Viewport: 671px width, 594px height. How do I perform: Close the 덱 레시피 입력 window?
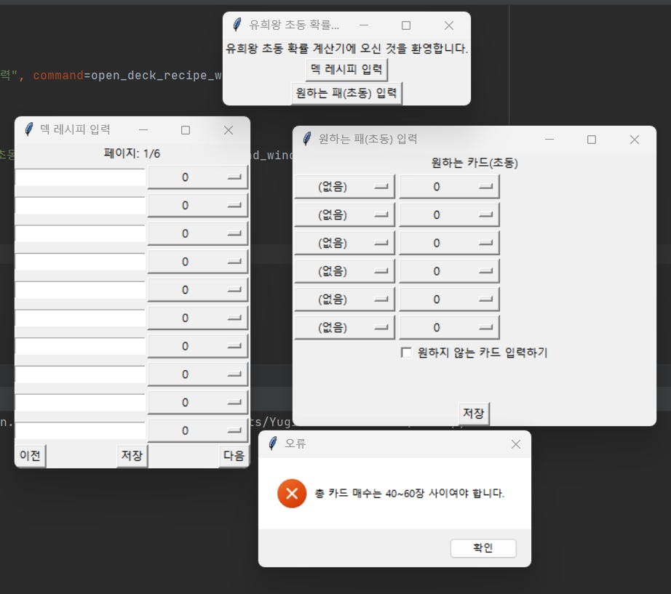(229, 130)
